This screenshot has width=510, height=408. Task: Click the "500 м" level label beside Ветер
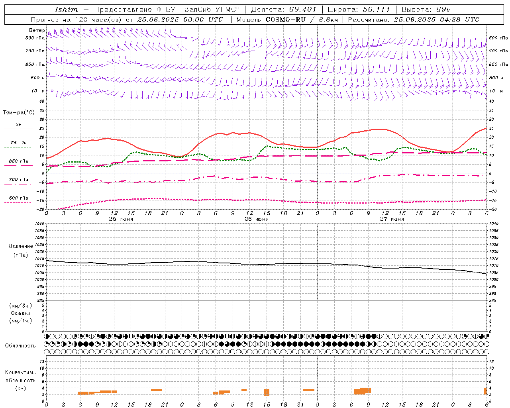(38, 78)
